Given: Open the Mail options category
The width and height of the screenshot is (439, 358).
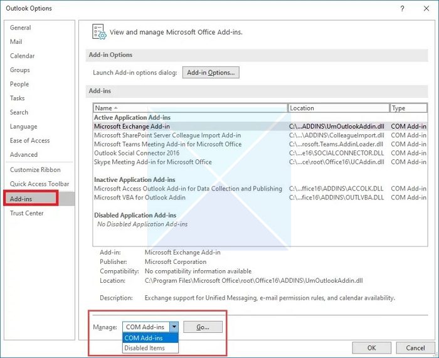Looking at the screenshot, I should tap(16, 42).
